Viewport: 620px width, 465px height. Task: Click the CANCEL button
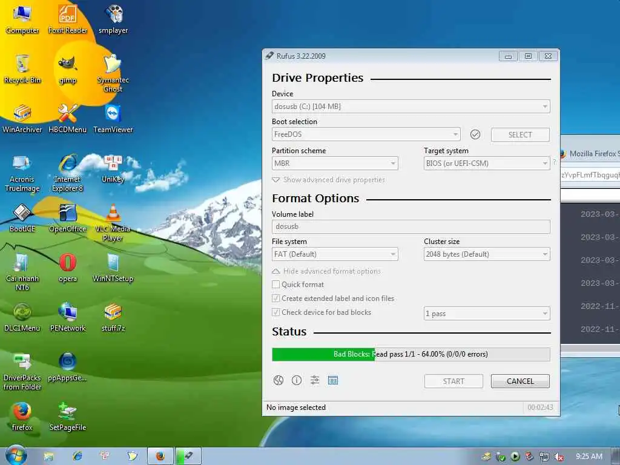pyautogui.click(x=520, y=381)
